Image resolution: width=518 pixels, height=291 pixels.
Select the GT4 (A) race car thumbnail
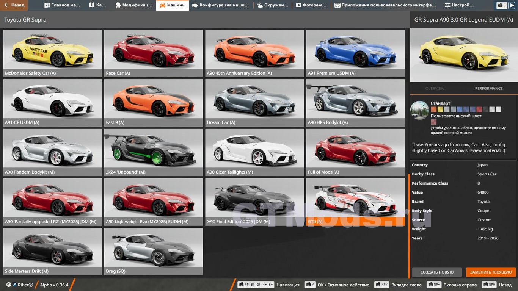(x=355, y=202)
